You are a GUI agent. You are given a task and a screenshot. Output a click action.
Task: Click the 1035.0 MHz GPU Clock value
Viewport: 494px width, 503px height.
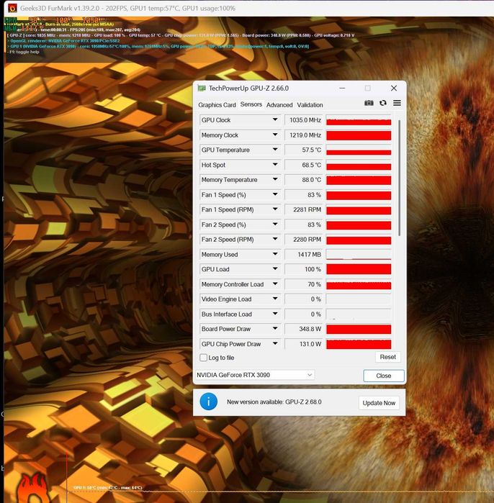pyautogui.click(x=303, y=120)
